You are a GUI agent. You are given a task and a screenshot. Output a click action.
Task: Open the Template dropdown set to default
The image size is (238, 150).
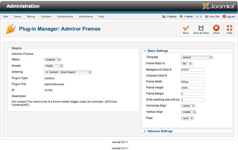coord(197,57)
